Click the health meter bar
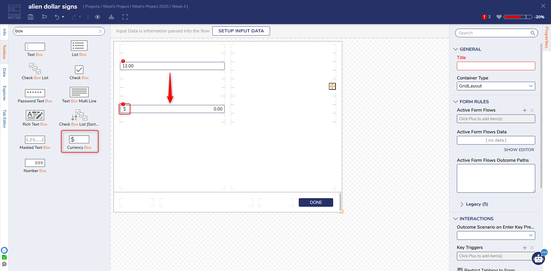Image resolution: width=551 pixels, height=271 pixels. coord(518,17)
